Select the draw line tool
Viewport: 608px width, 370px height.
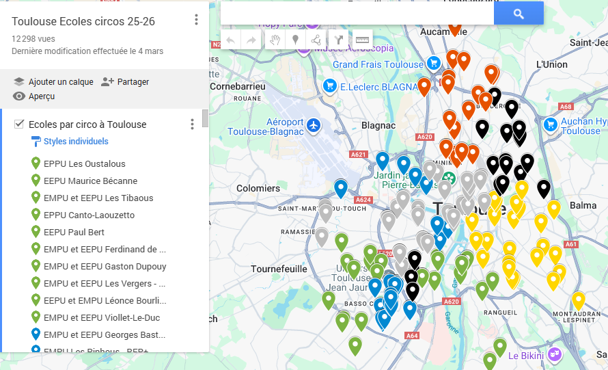[x=316, y=40]
